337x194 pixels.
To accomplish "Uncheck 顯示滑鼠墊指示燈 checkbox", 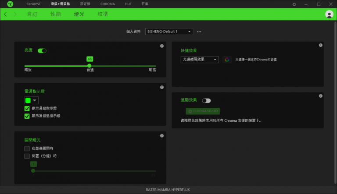I will (x=27, y=116).
